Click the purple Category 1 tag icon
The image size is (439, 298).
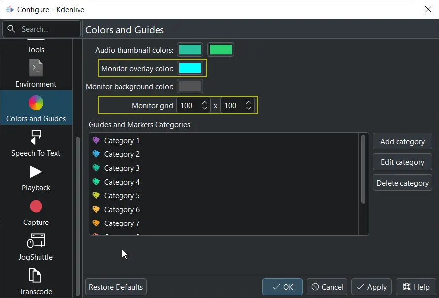point(96,140)
